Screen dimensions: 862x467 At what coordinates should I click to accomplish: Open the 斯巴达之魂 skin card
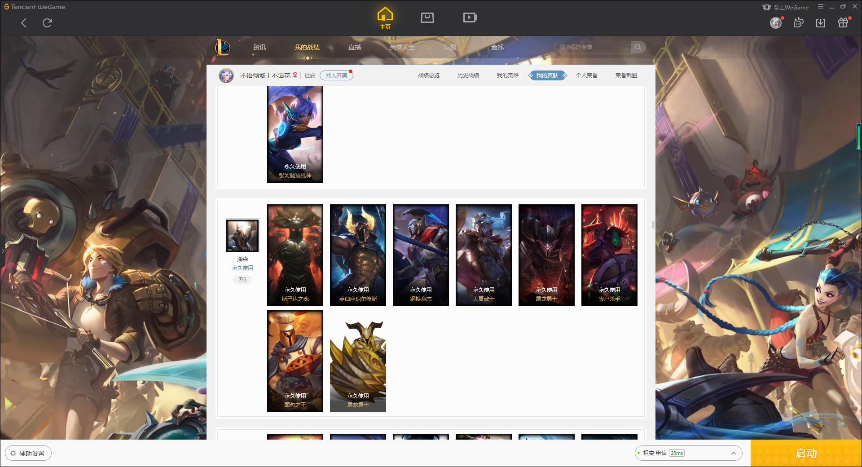[x=295, y=255]
